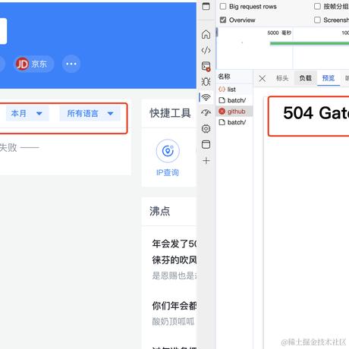Click the network overview timeline bar
349x349 pixels.
[x=310, y=43]
